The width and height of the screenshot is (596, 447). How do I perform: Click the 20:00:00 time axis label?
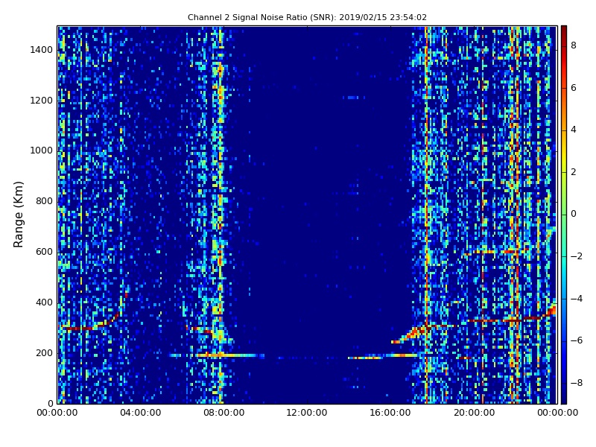[x=475, y=413]
